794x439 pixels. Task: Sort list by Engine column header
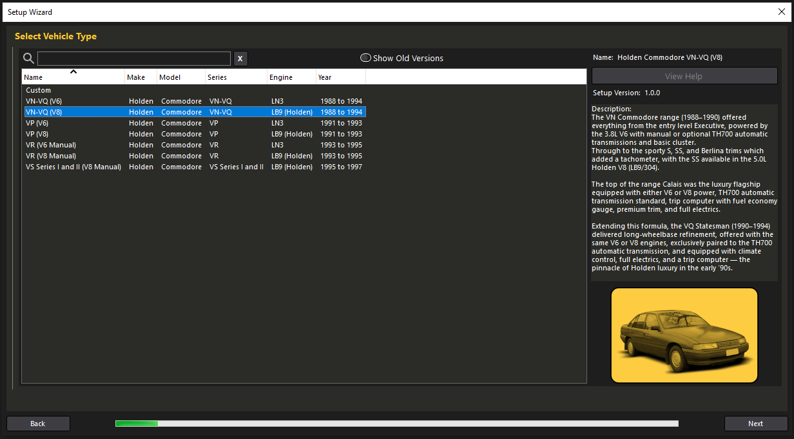tap(291, 77)
